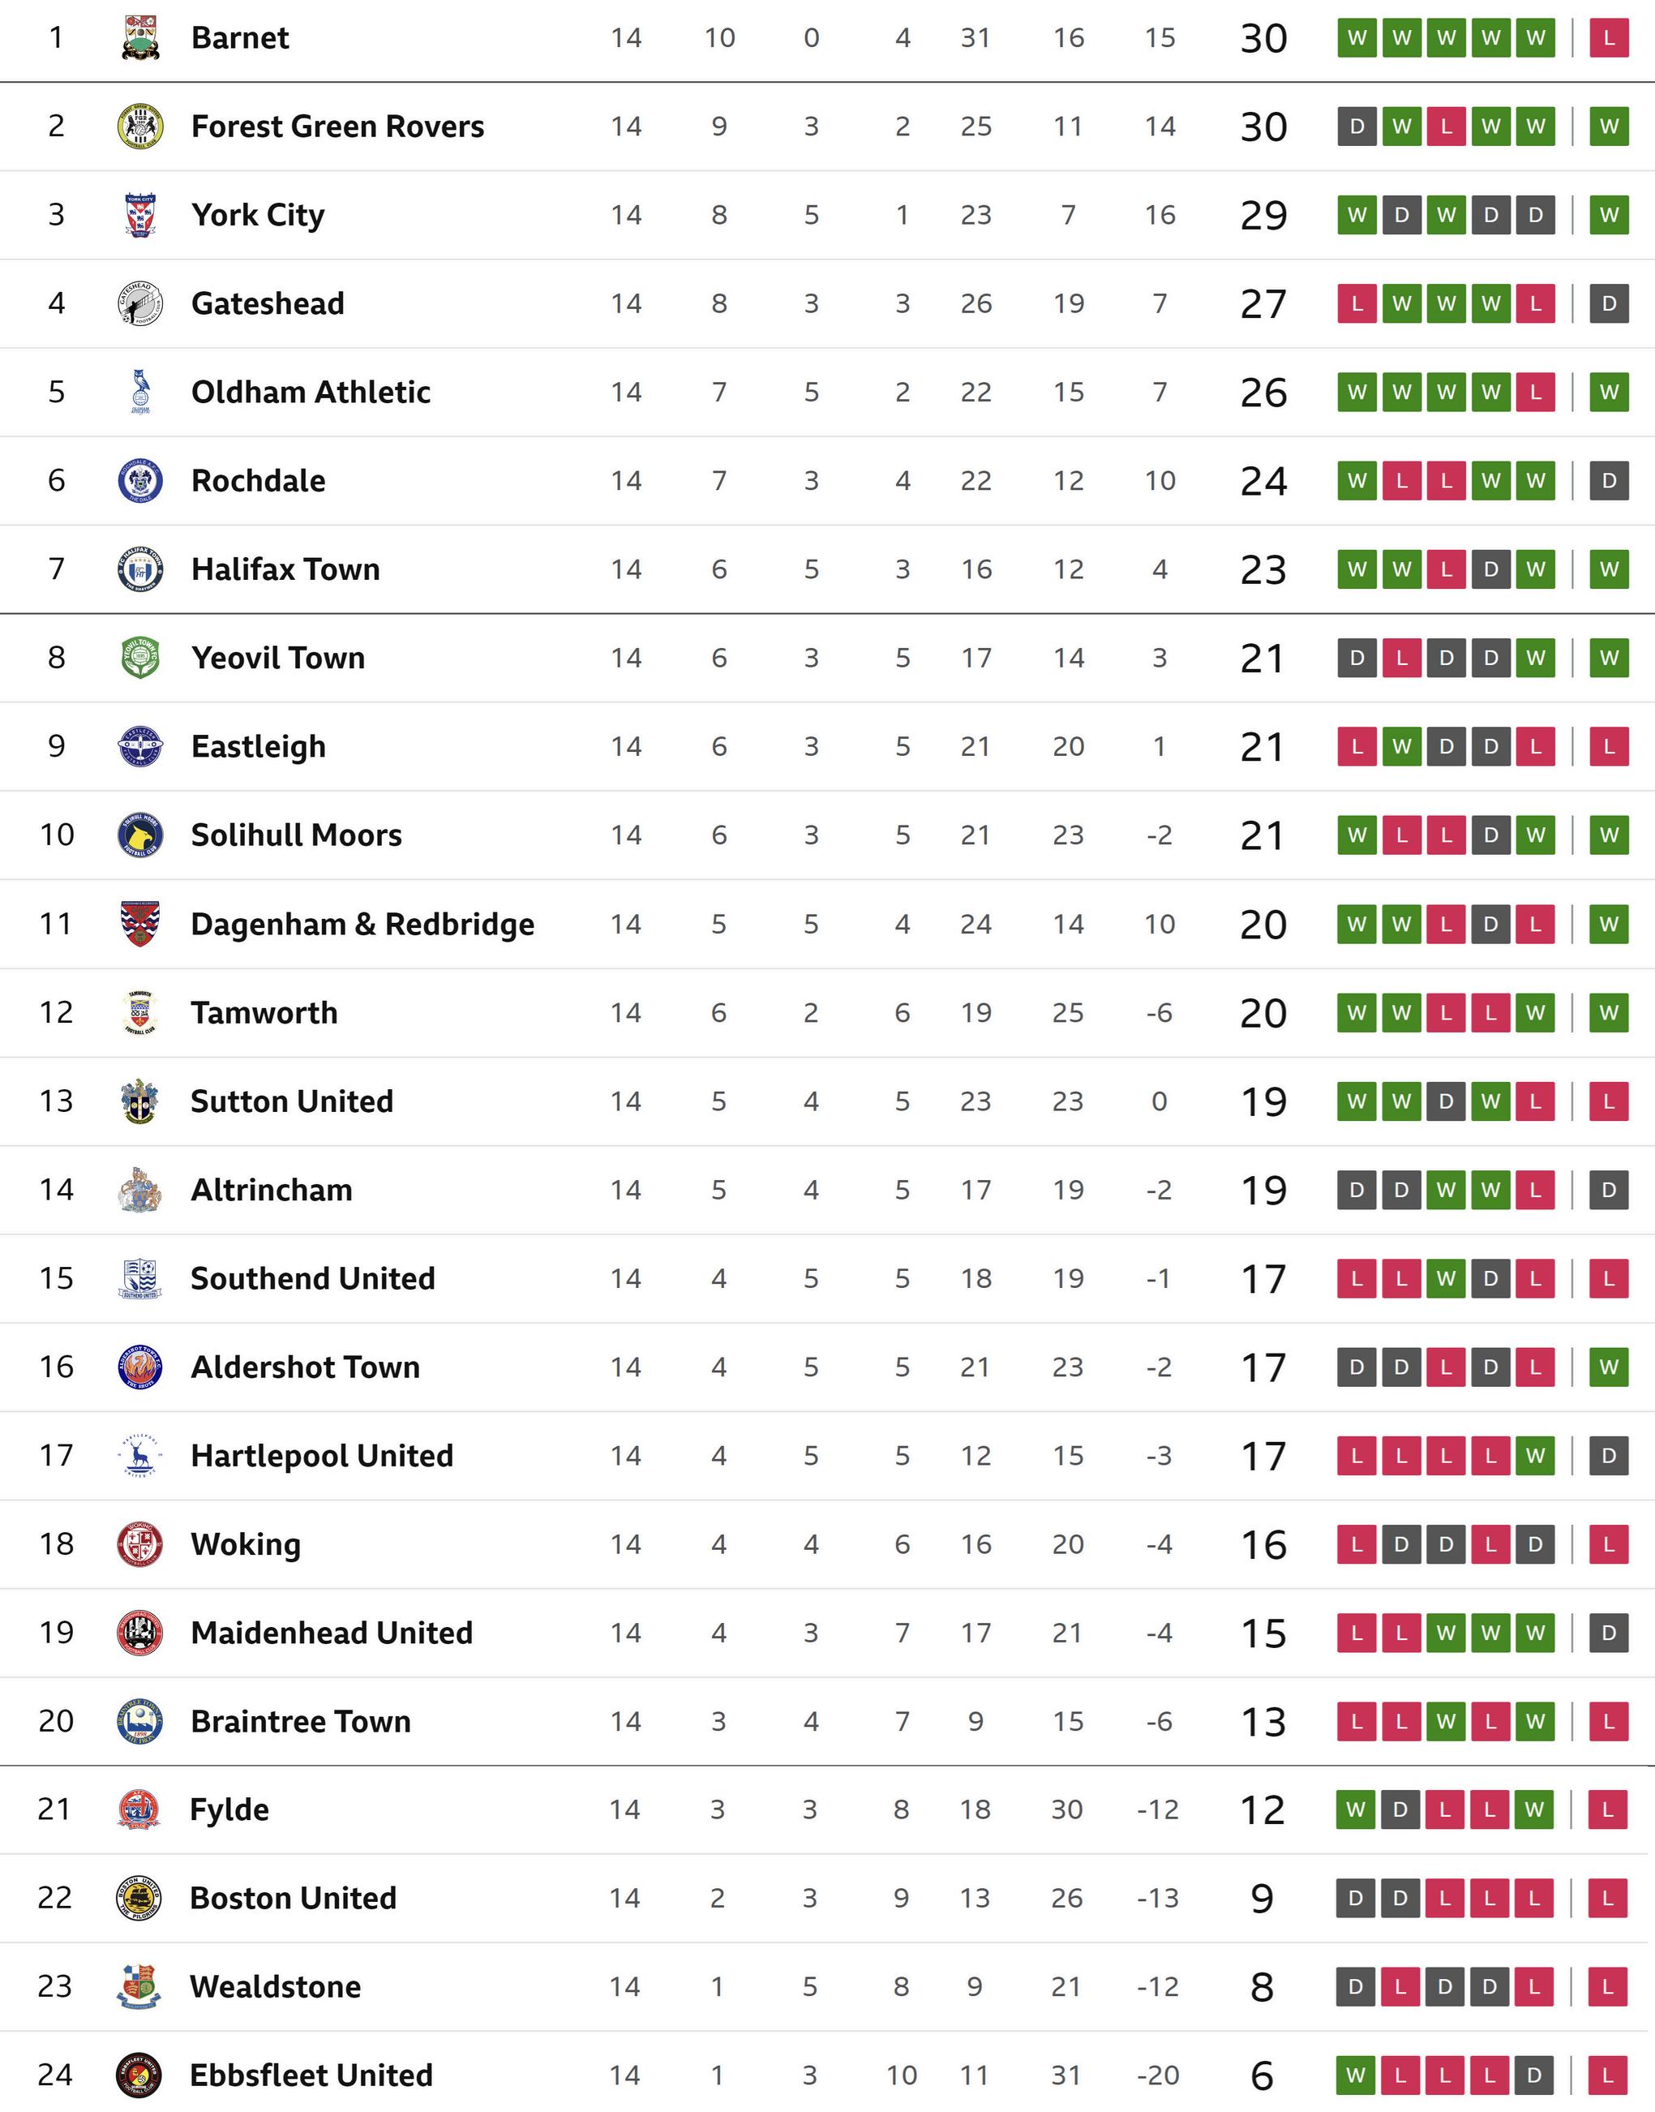Open the Gateshead team link
This screenshot has width=1655, height=2112.
pyautogui.click(x=268, y=303)
